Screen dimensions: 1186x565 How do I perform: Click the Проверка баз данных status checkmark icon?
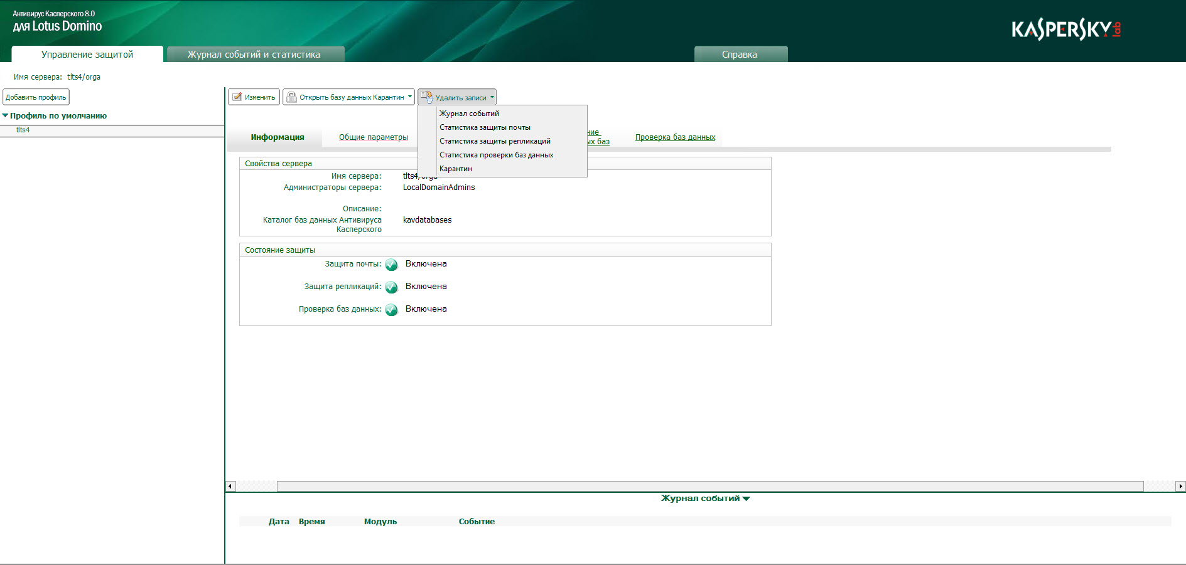[391, 310]
